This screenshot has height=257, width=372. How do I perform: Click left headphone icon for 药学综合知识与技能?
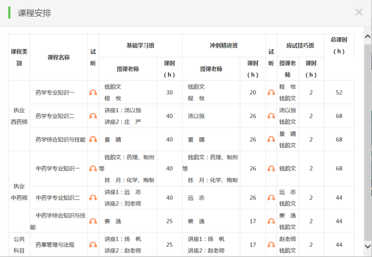click(93, 139)
